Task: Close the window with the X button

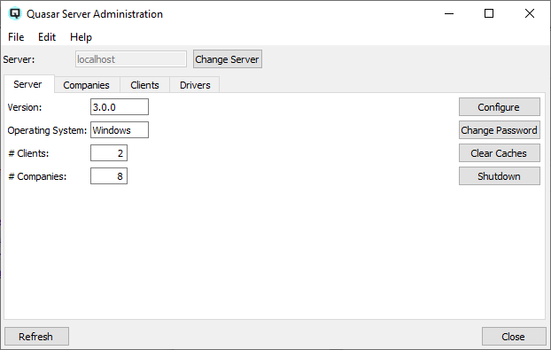Action: [530, 13]
